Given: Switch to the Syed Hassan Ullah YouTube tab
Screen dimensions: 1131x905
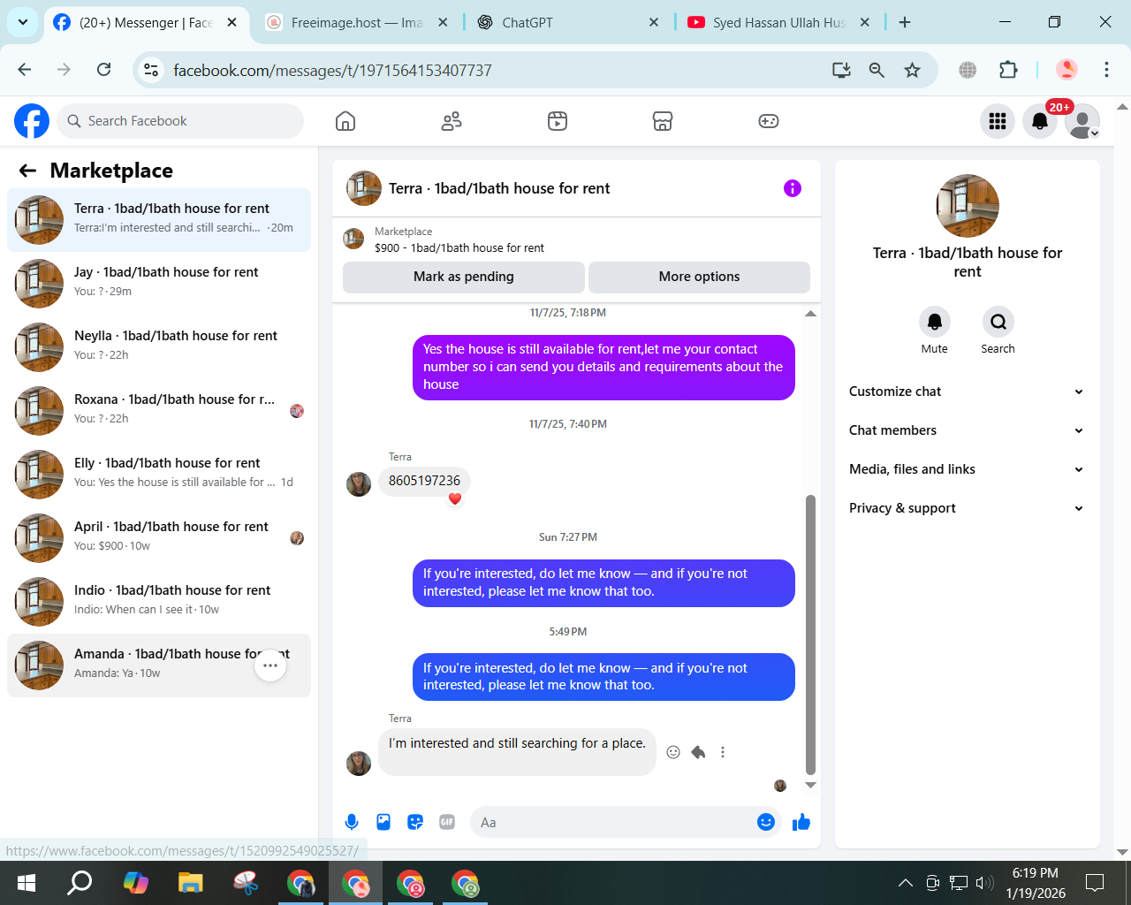Looking at the screenshot, I should [x=778, y=22].
